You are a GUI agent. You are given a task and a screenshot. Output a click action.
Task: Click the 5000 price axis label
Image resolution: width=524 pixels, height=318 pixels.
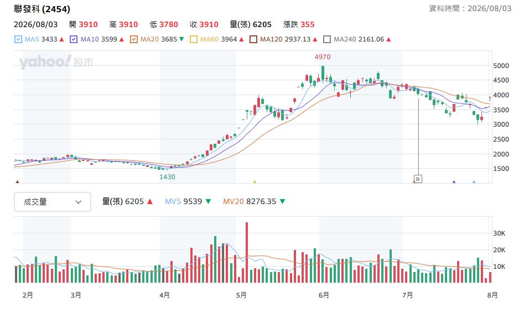(x=501, y=66)
